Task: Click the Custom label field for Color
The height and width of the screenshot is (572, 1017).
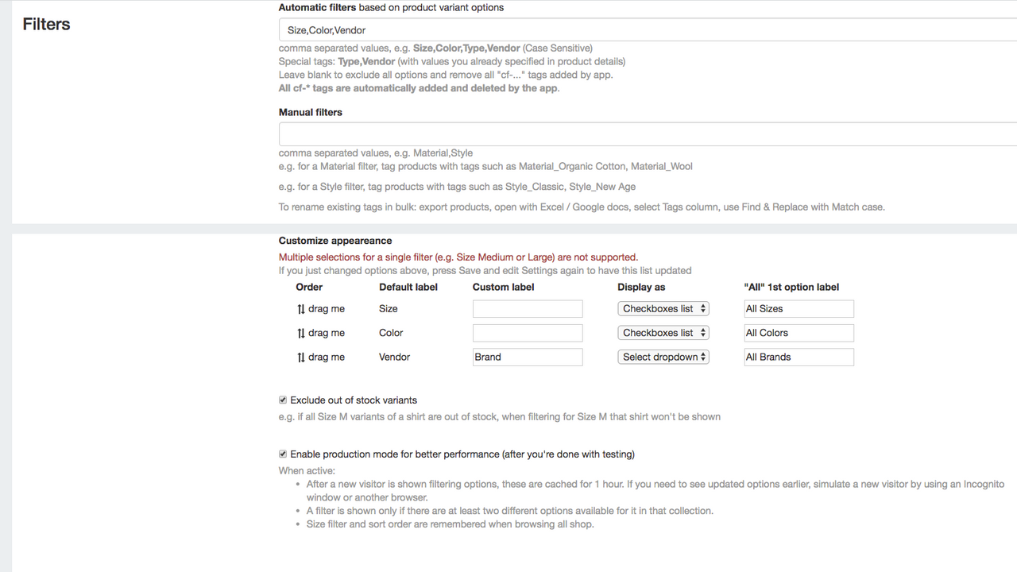Action: pos(527,332)
